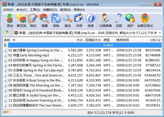164x117 pixels.
Task: Open the address bar dropdown arrow
Action: pyautogui.click(x=160, y=33)
